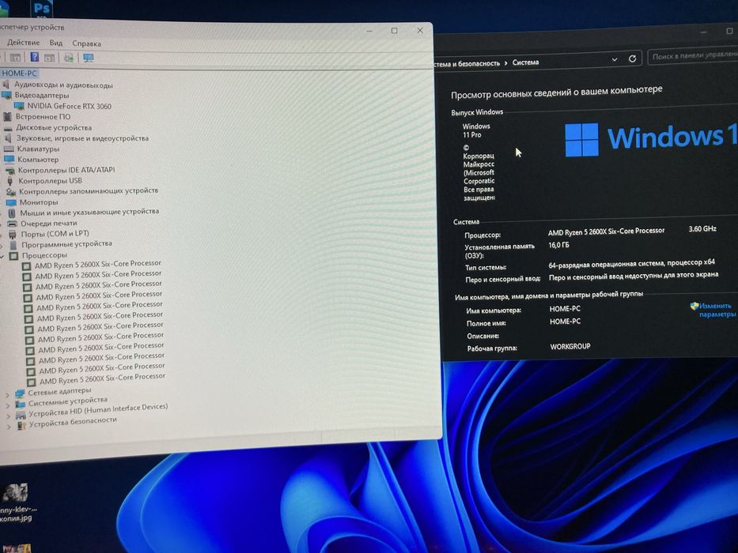Open the Вид menu in Device Manager
This screenshot has width=738, height=553.
55,43
